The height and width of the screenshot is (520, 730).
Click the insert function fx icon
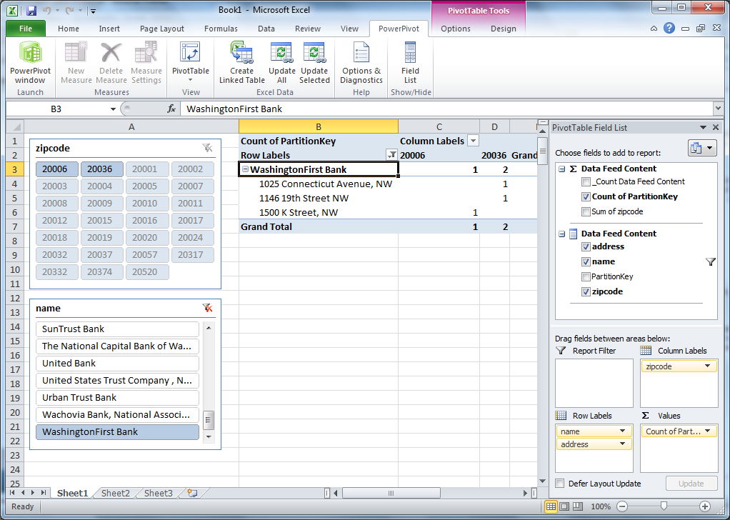(171, 109)
